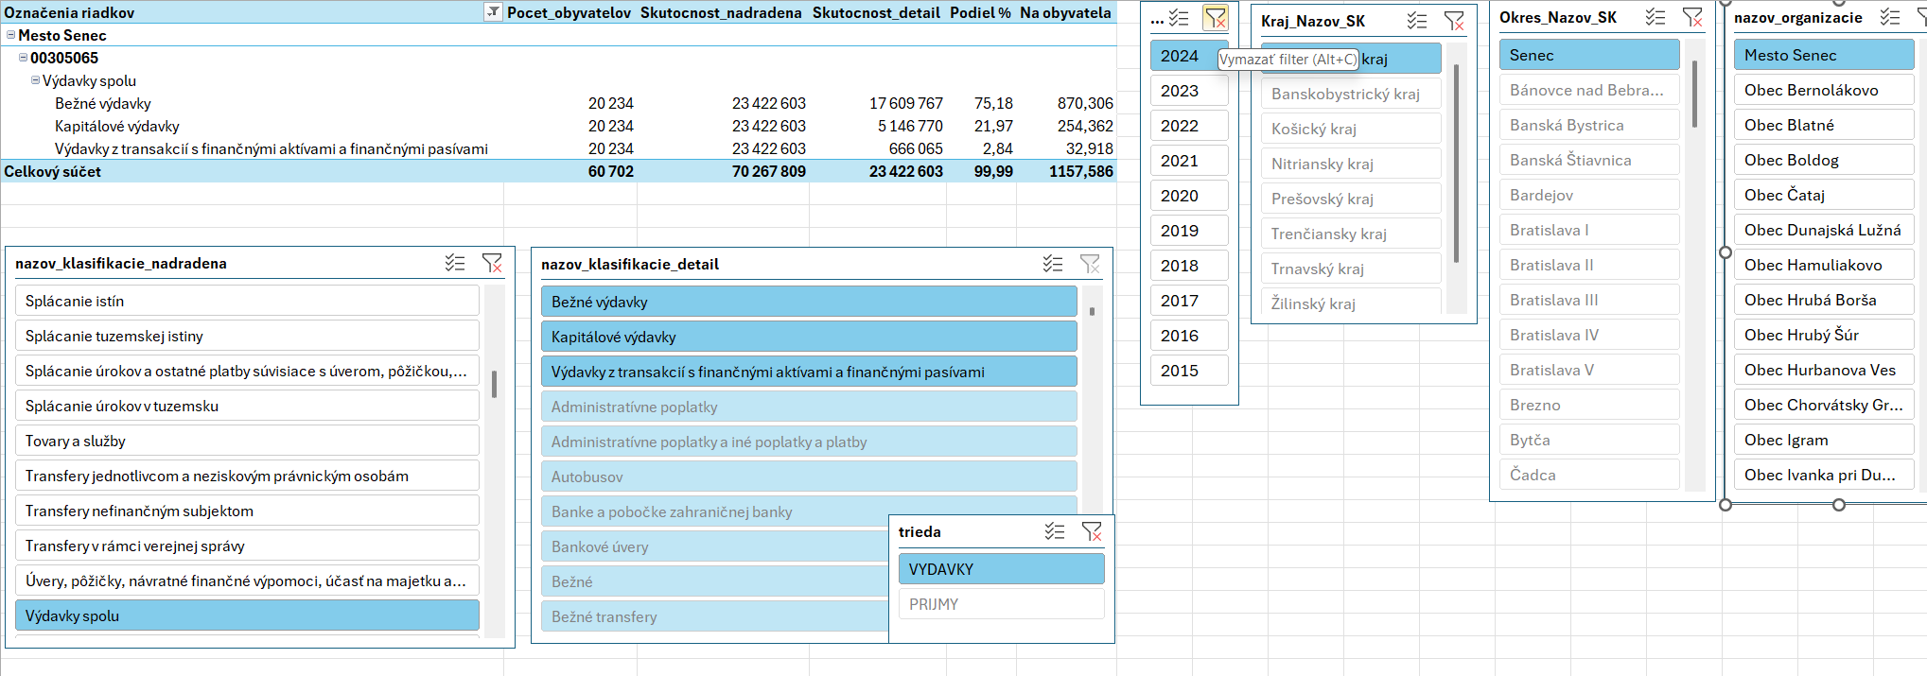Collapse the Mesto Senec row group
Screen dimensions: 1927x676
[11, 35]
